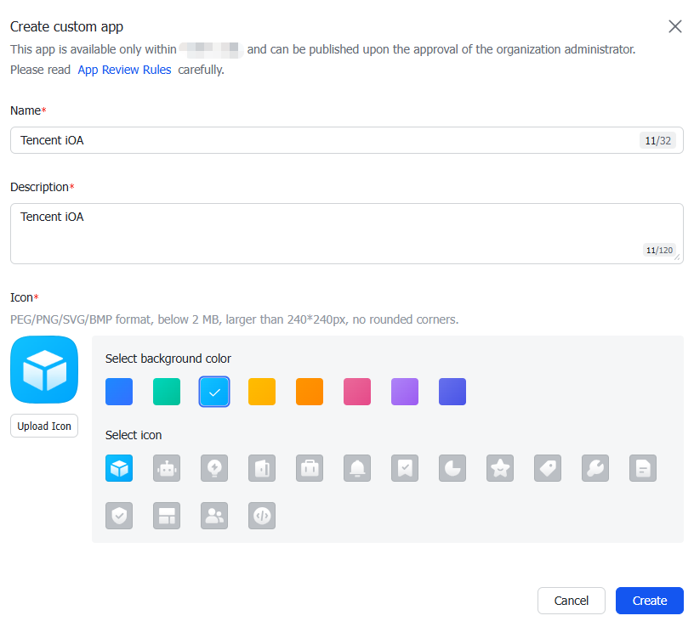Click the Create button
This screenshot has width=694, height=627.
point(649,601)
